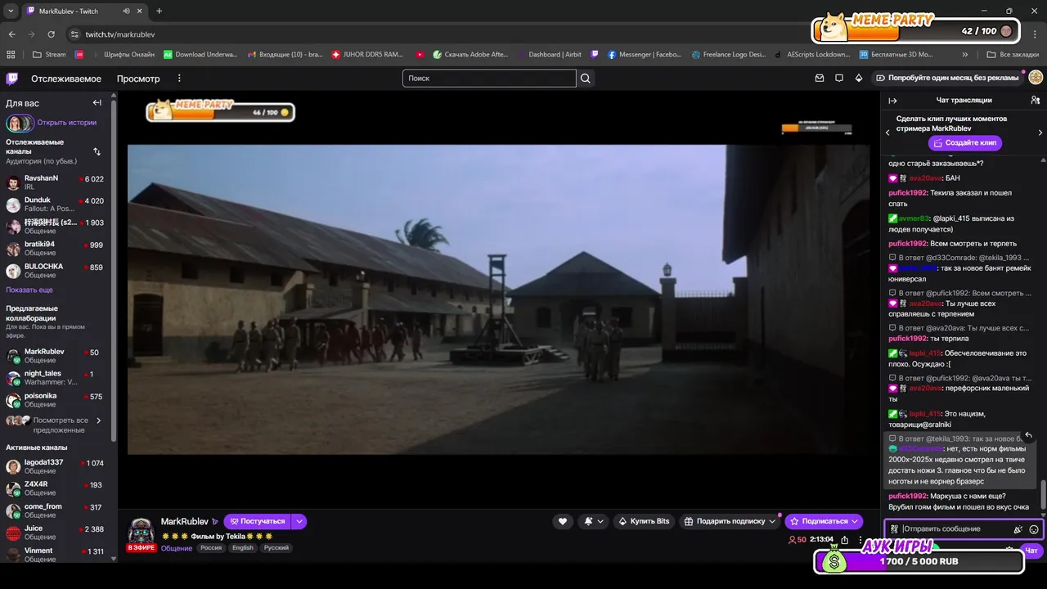Image resolution: width=1047 pixels, height=589 pixels.
Task: Click the Чат send button
Action: tap(1031, 551)
